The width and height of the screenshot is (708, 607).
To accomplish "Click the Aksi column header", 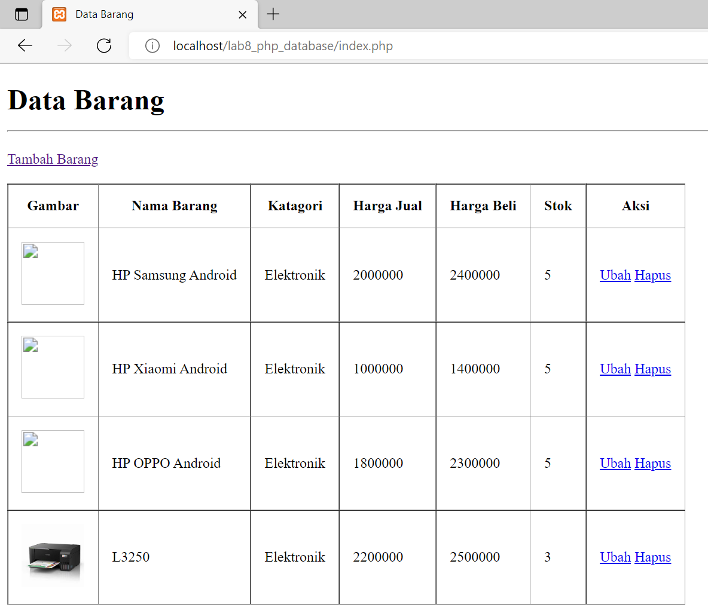I will point(635,206).
